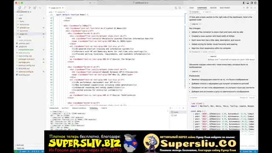Open .gitignore file

tap(23, 46)
